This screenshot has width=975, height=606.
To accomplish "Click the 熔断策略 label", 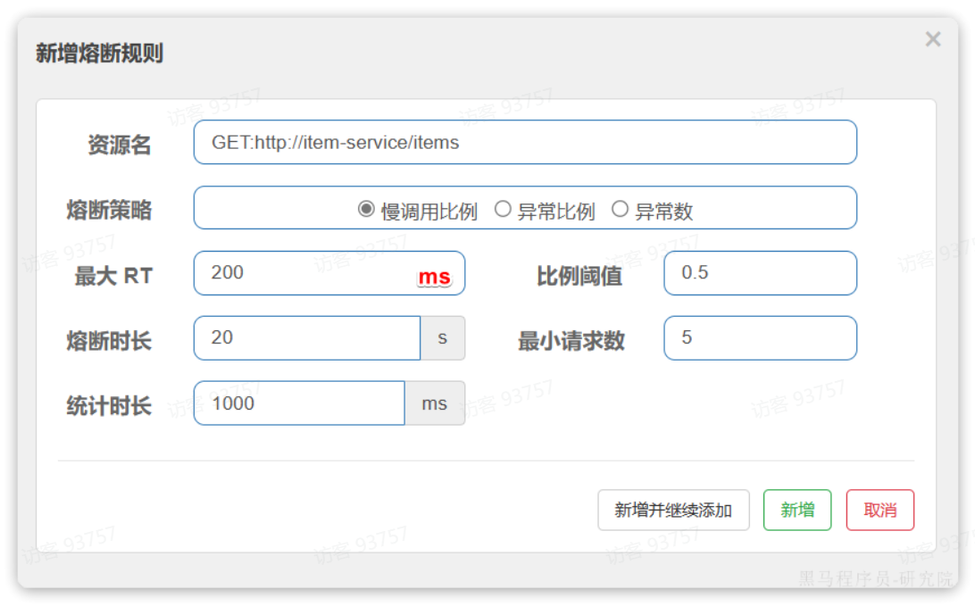I will [110, 210].
